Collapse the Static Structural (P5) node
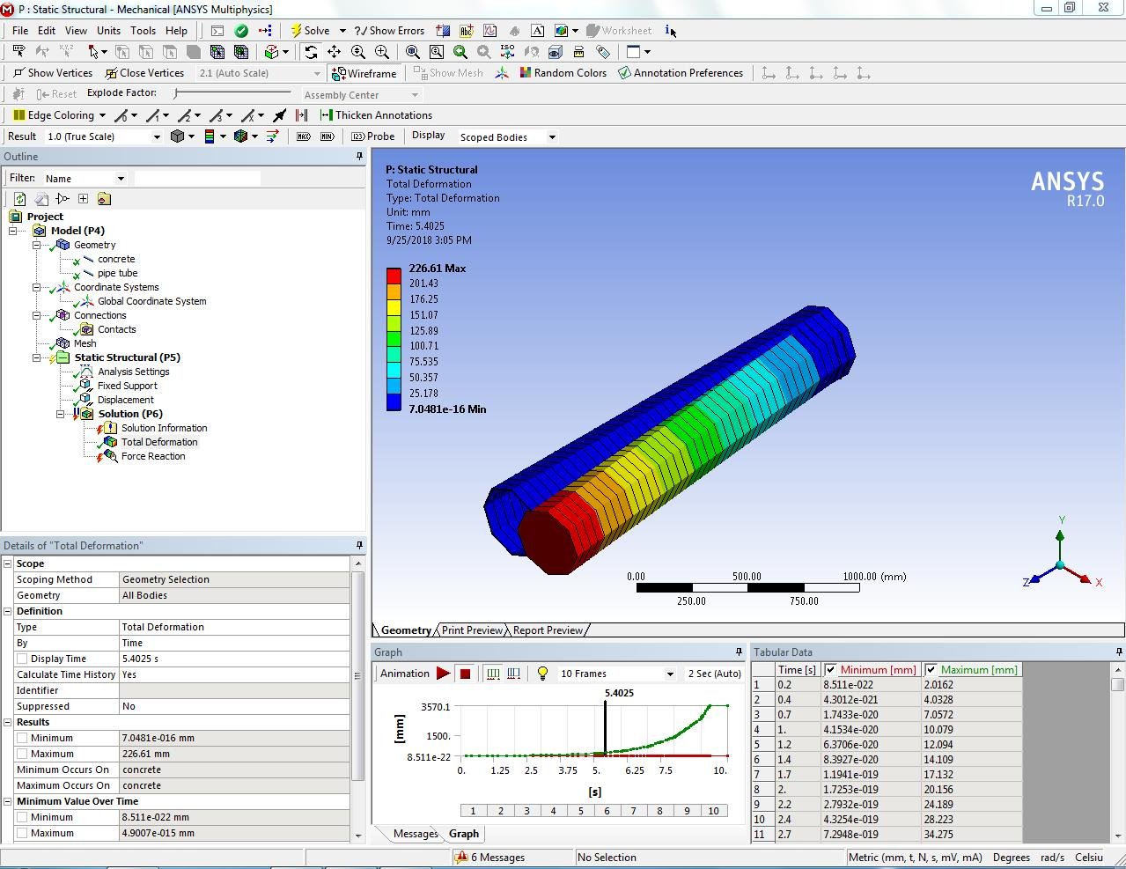The height and width of the screenshot is (869, 1126). (37, 357)
